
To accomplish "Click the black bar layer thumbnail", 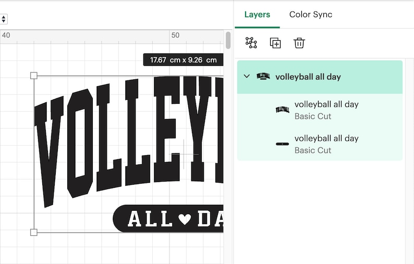I will (x=282, y=144).
